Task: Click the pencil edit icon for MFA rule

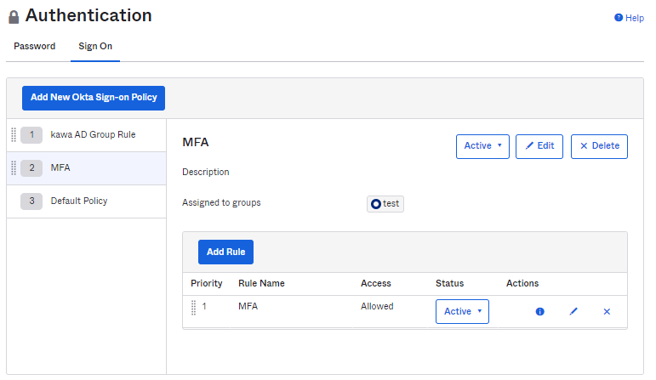Action: point(573,312)
